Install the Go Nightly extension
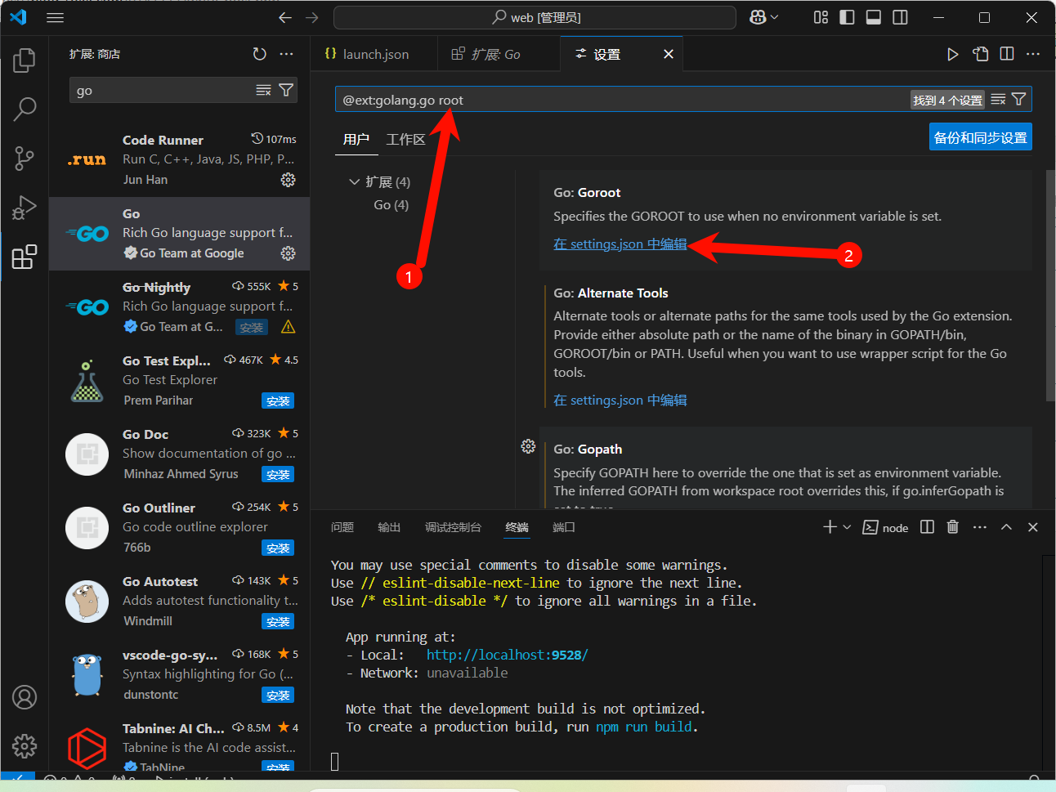This screenshot has width=1056, height=792. tap(251, 328)
